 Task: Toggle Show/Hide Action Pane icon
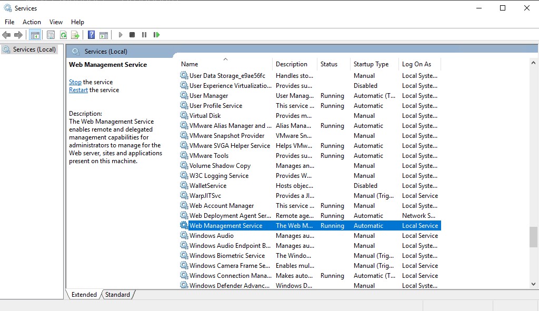click(104, 35)
